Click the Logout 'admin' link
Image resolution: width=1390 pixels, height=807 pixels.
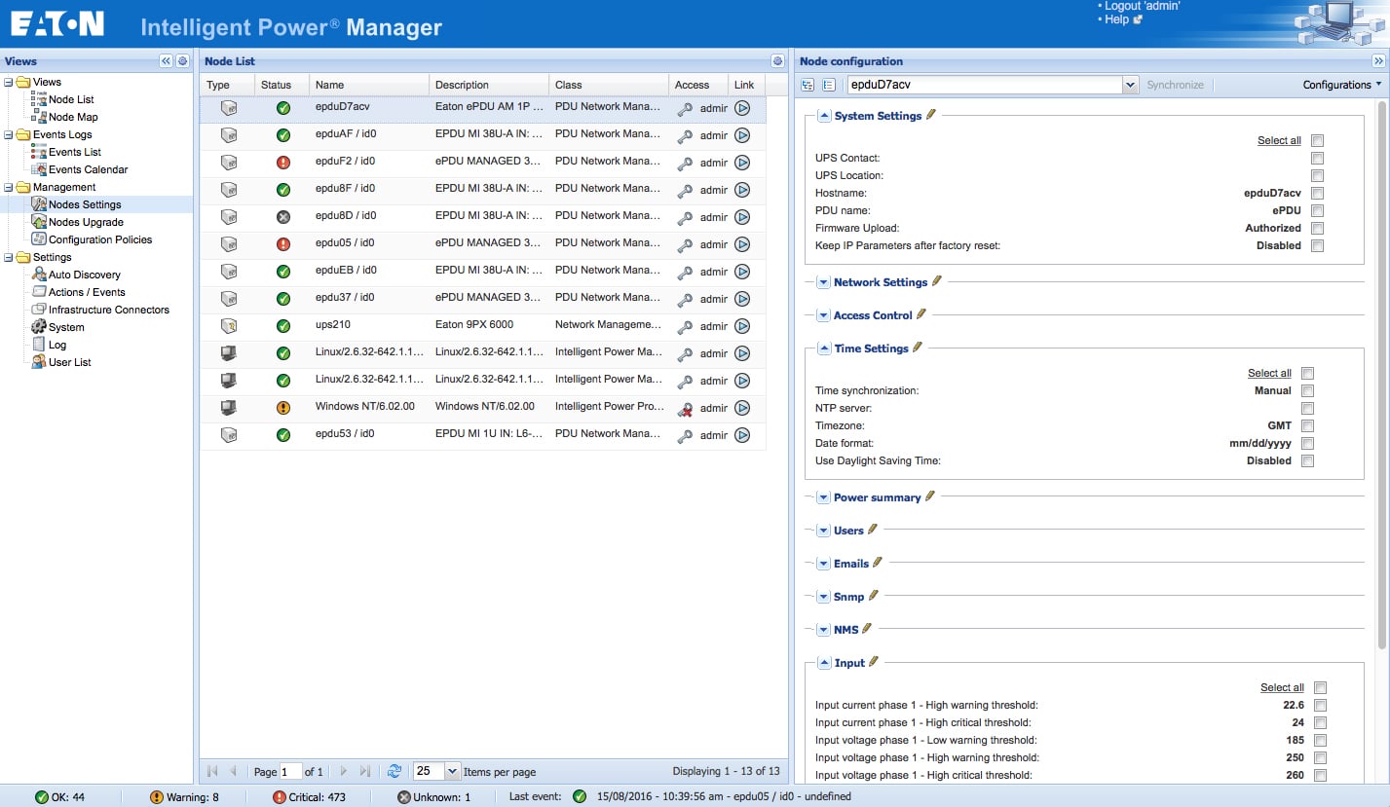coord(1141,6)
